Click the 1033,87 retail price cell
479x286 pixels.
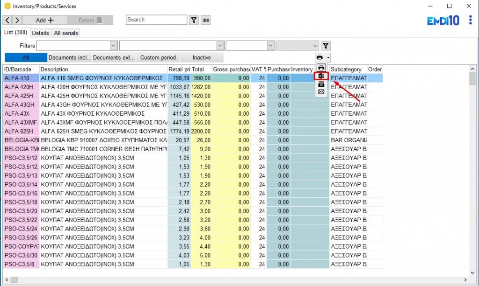tap(179, 87)
